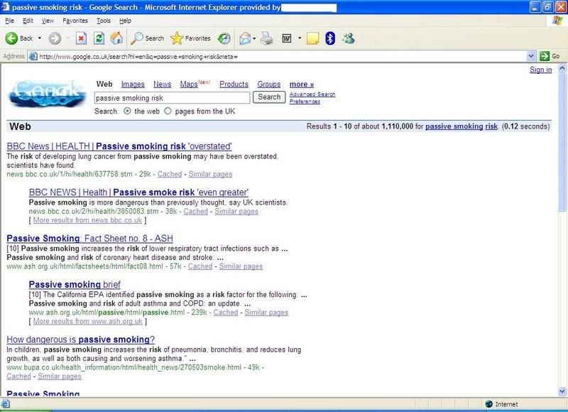Viewport: 568px width, 412px height.
Task: Click the "risk" link in results summary bar
Action: pyautogui.click(x=491, y=126)
